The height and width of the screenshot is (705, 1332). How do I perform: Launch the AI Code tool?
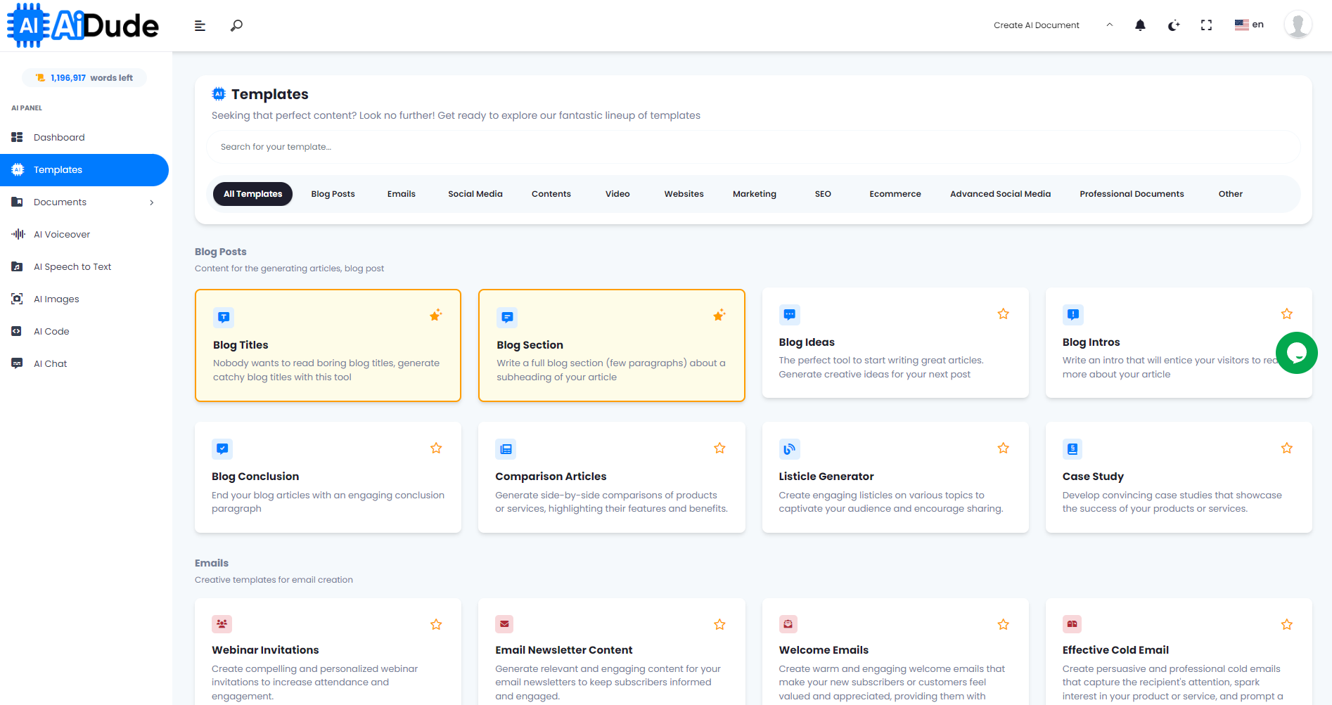pos(50,331)
